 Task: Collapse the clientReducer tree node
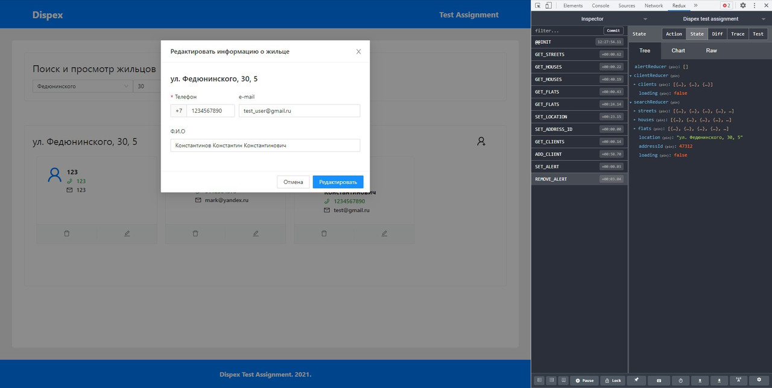tap(630, 76)
